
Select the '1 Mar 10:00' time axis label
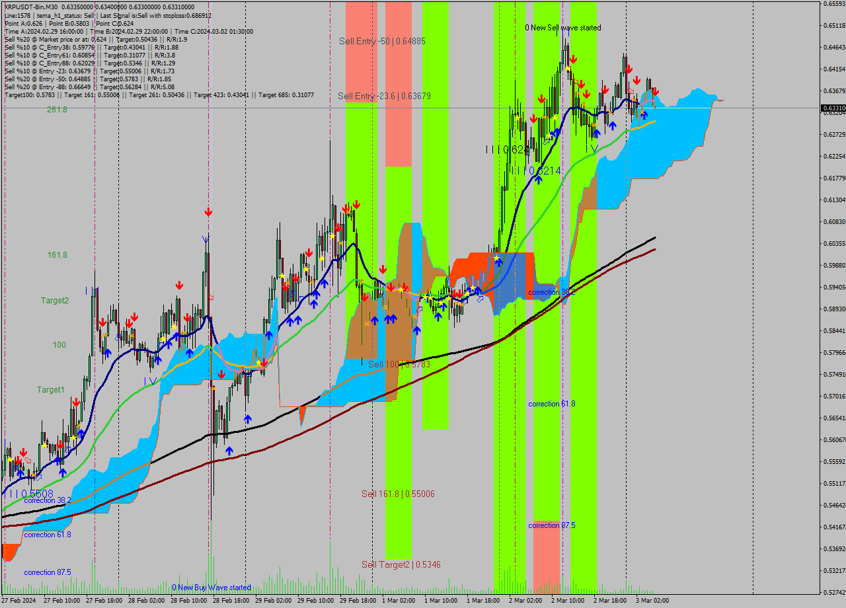[441, 601]
